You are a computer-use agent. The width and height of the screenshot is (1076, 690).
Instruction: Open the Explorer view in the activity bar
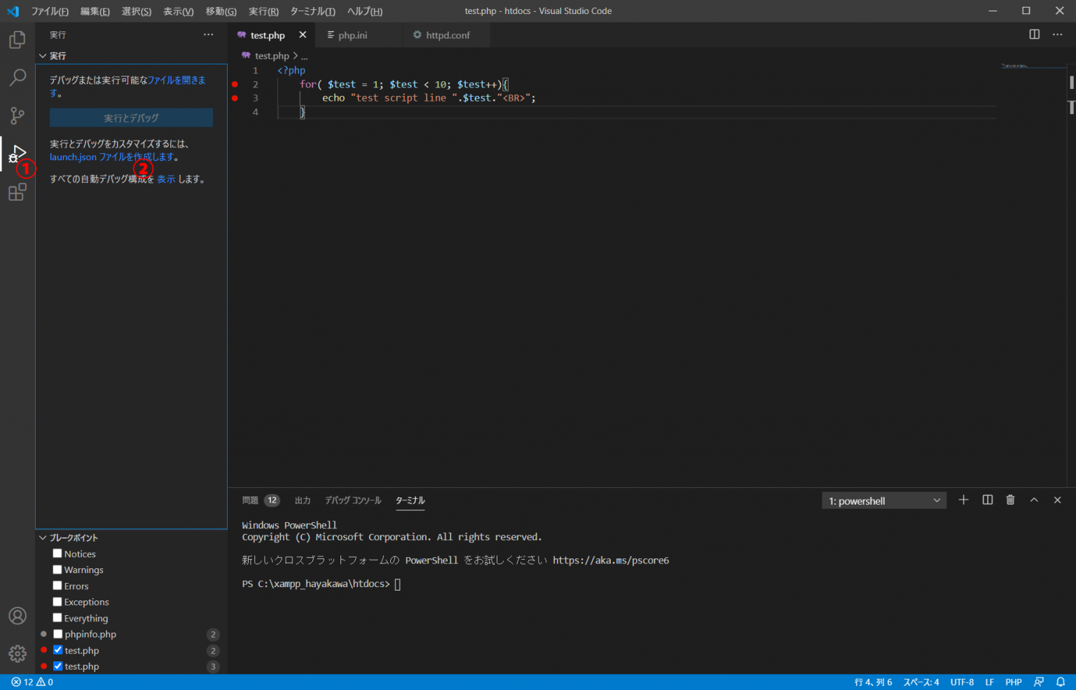(x=17, y=40)
